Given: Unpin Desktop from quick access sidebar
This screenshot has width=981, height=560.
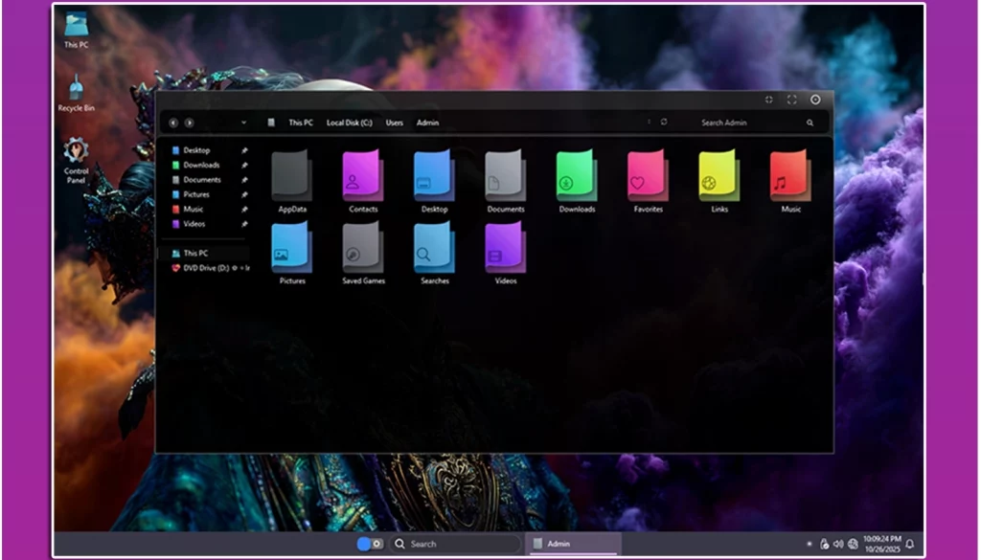Looking at the screenshot, I should click(x=244, y=150).
